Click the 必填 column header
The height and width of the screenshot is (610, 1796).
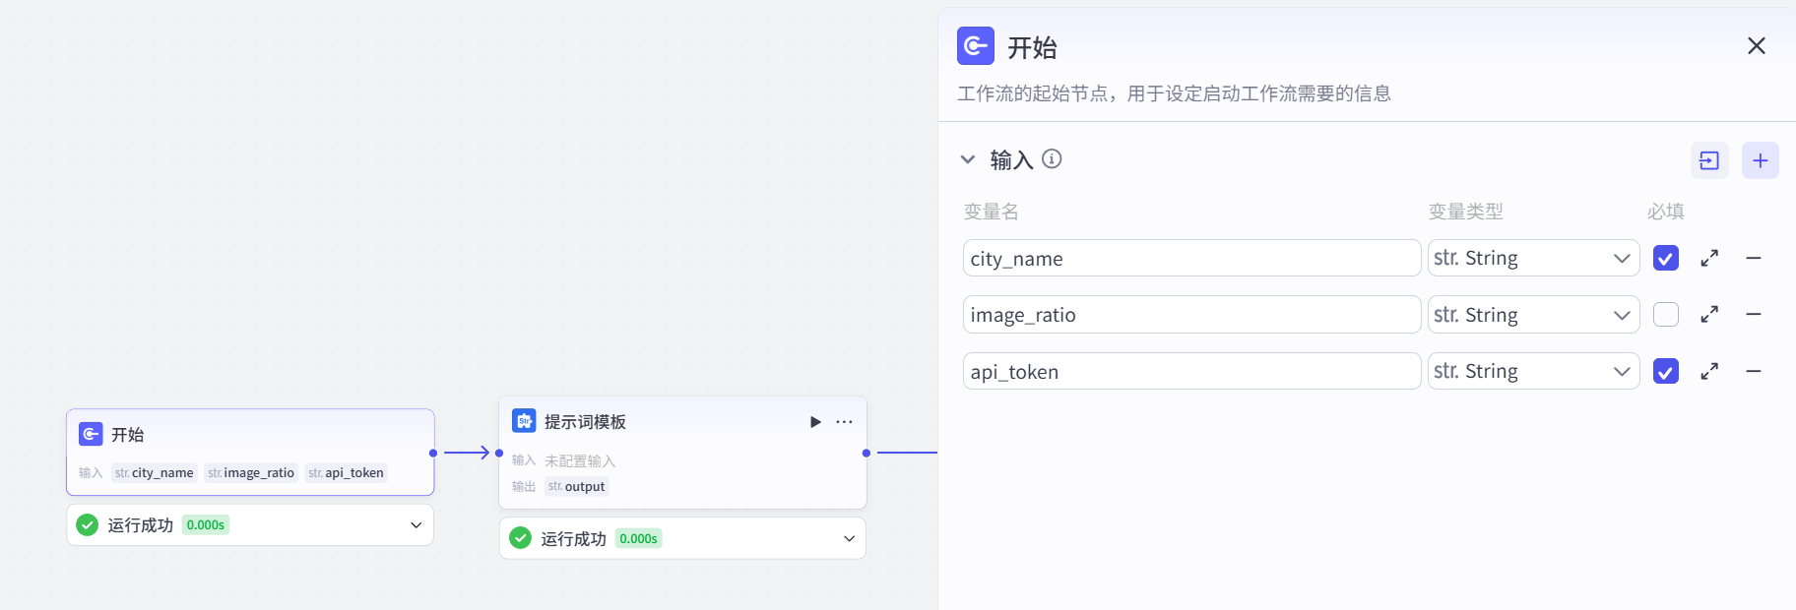1666,212
